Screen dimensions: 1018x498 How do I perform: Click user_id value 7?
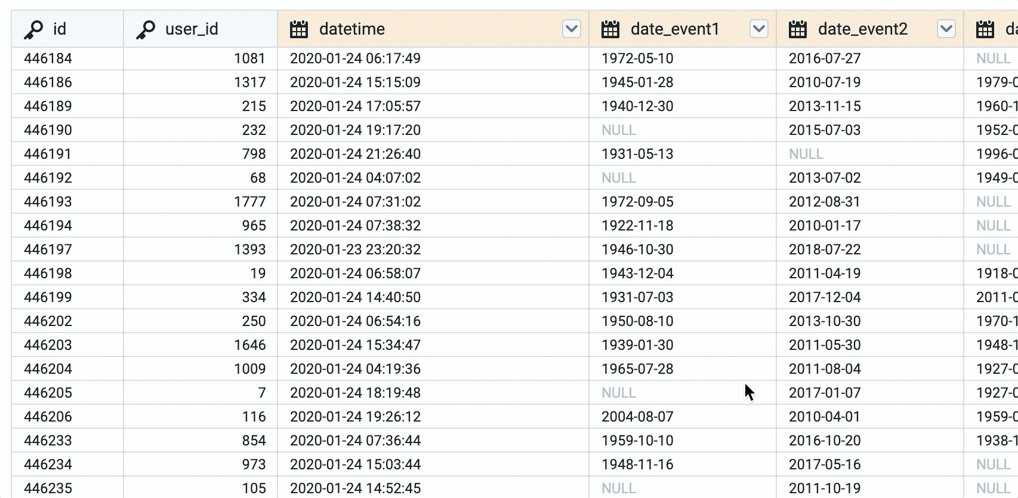coord(262,393)
